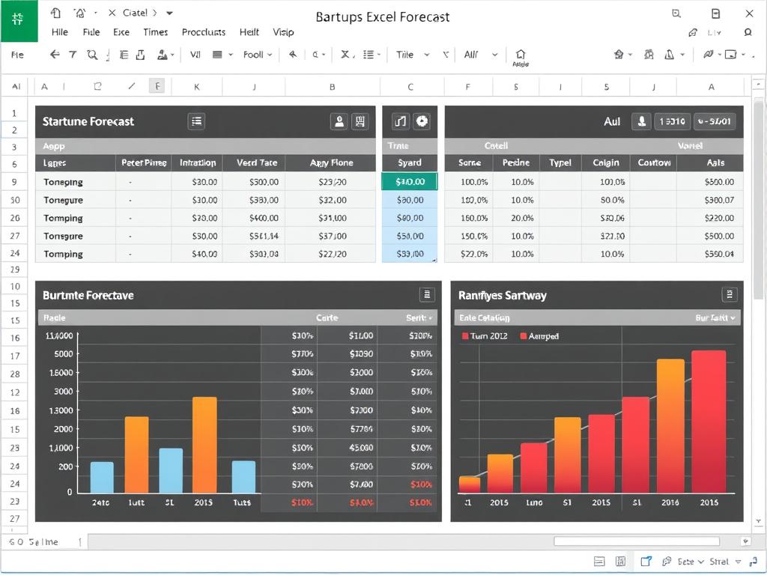Open the Times menu

click(155, 31)
